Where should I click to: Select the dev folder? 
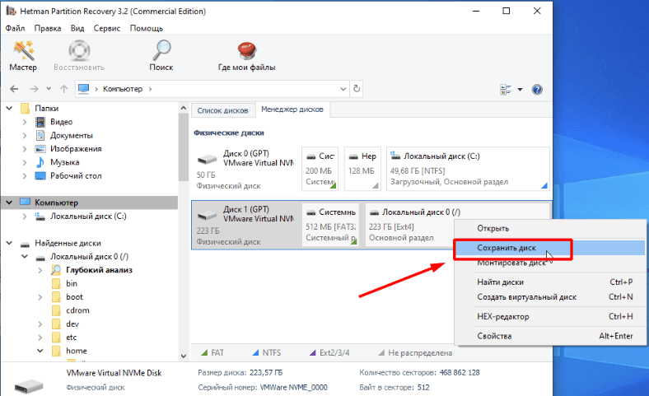pos(72,324)
